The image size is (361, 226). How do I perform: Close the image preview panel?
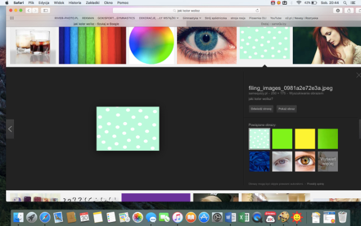click(x=358, y=75)
